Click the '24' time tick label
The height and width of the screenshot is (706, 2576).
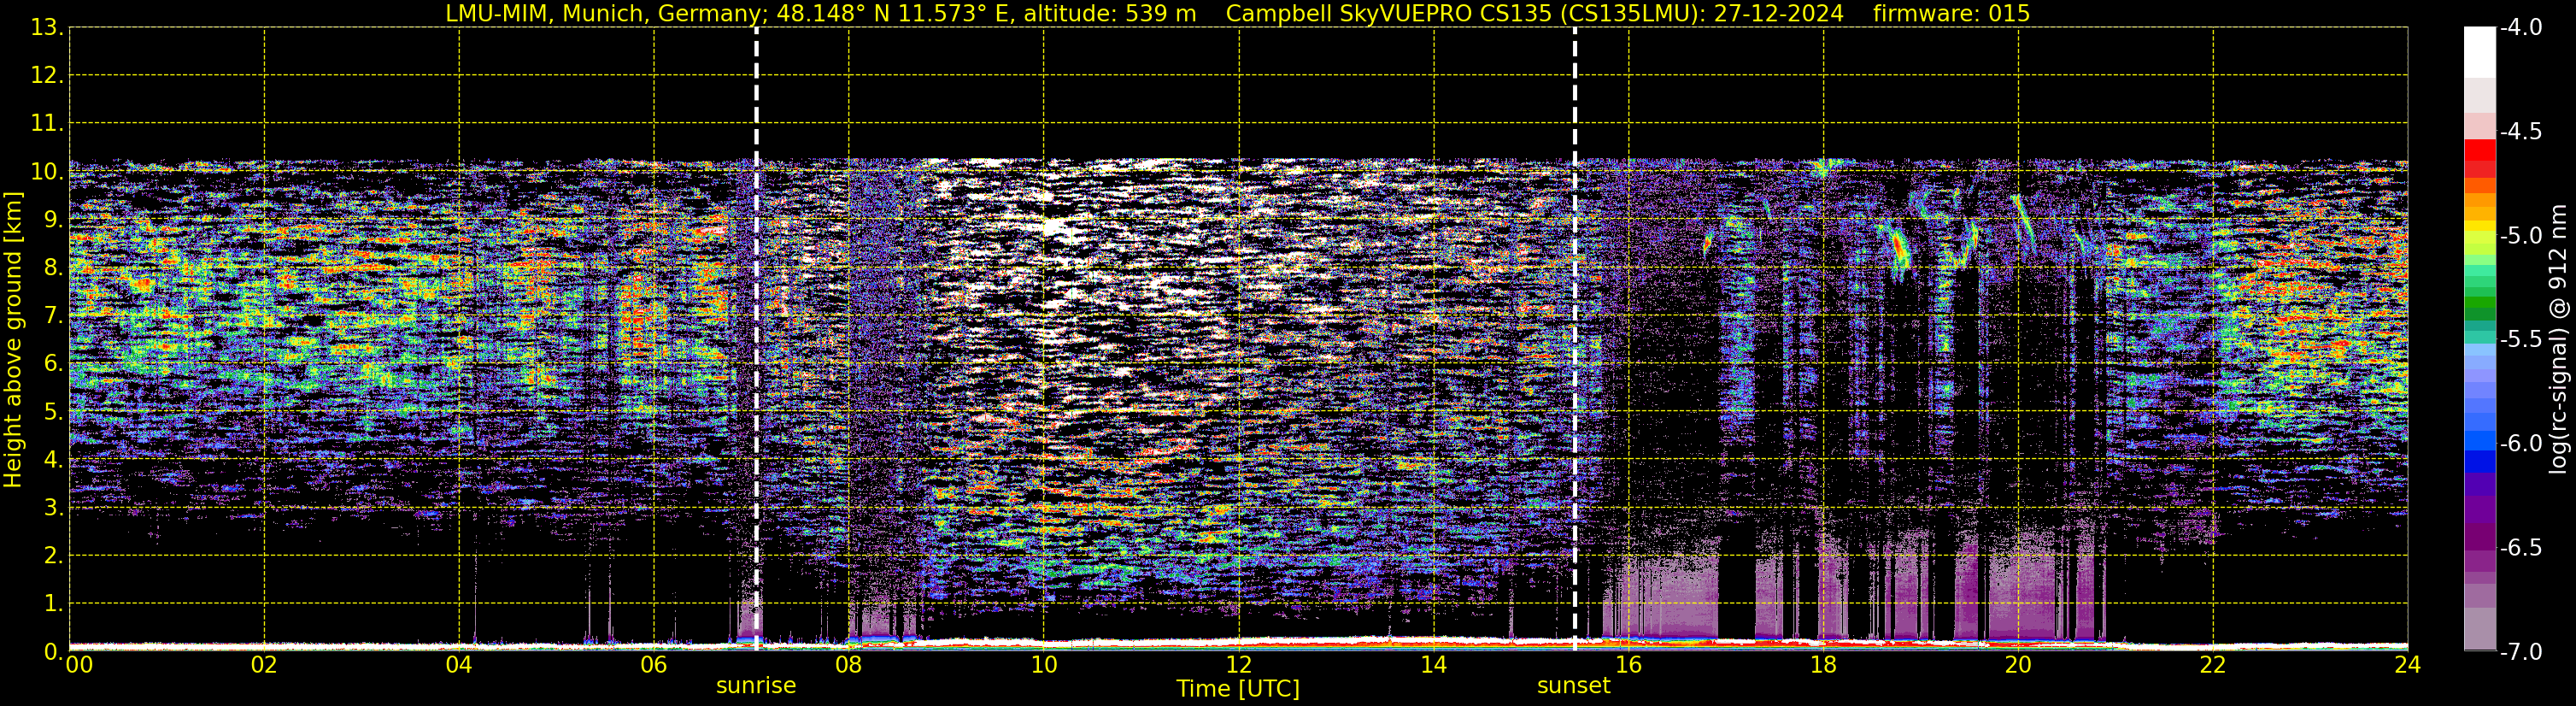(x=2408, y=665)
